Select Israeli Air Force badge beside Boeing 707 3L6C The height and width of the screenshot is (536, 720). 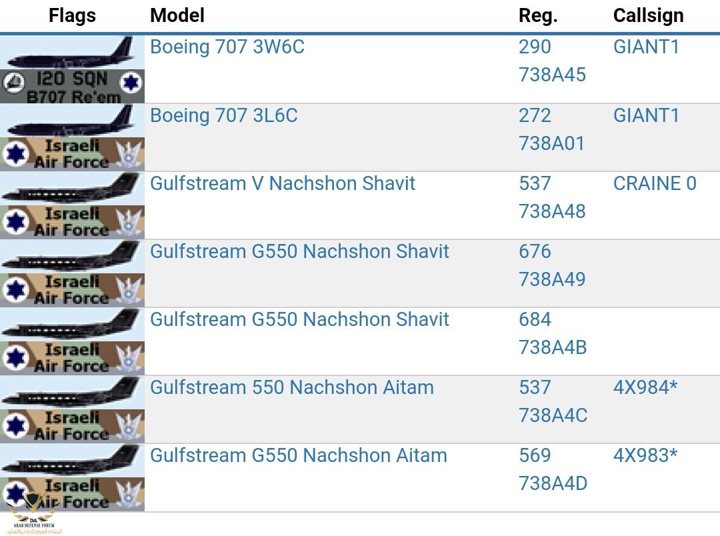[x=72, y=155]
